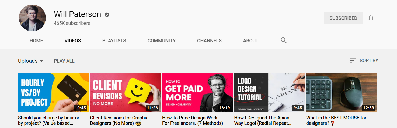397x128 pixels.
Task: Switch to the HOME tab
Action: point(36,41)
